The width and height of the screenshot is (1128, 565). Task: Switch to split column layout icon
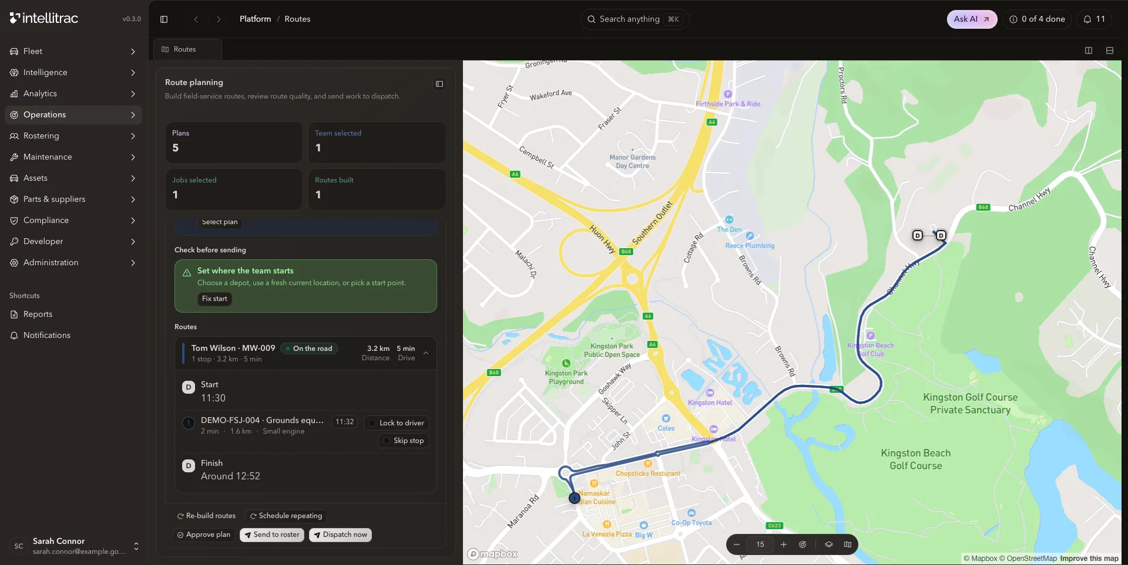click(1089, 50)
